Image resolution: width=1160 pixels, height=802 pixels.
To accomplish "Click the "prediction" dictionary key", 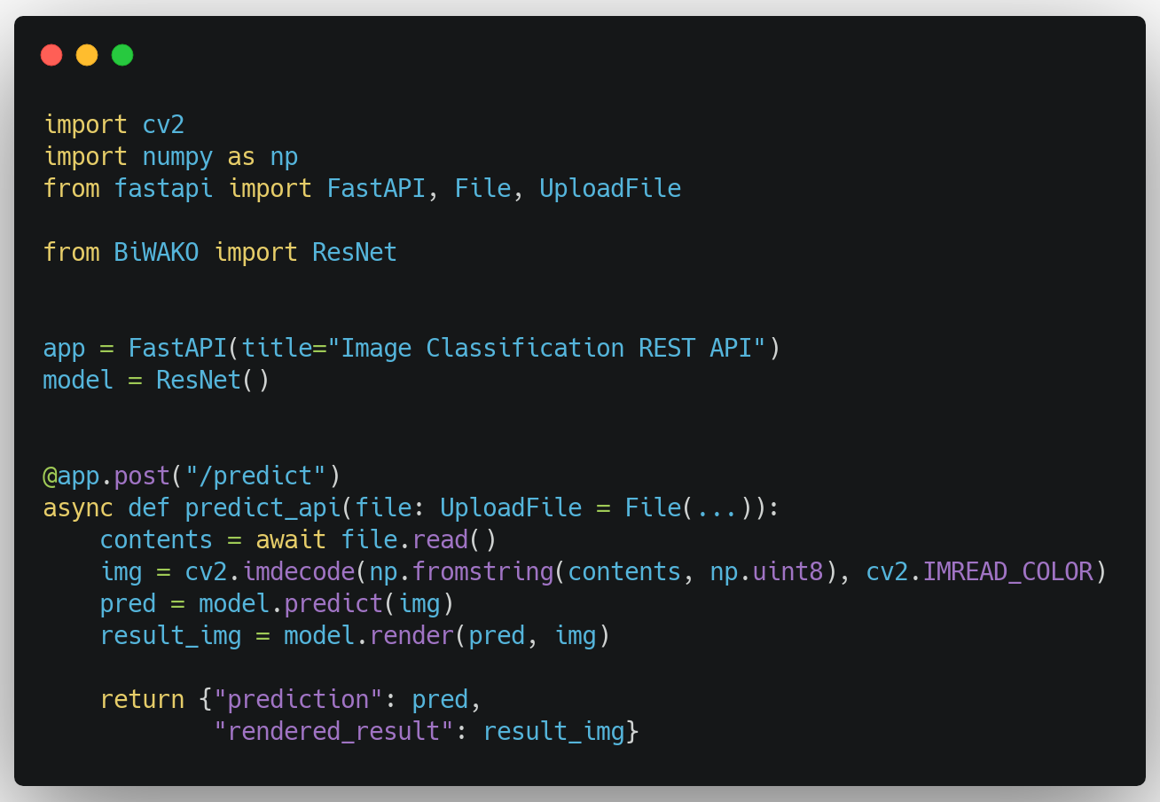I will tap(298, 700).
